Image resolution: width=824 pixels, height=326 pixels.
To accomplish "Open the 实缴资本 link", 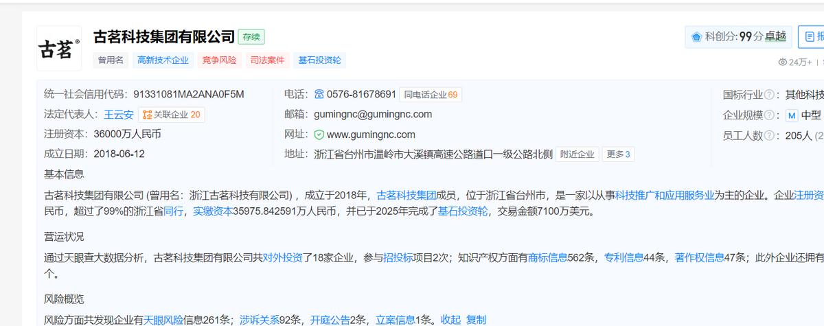I will tap(213, 211).
